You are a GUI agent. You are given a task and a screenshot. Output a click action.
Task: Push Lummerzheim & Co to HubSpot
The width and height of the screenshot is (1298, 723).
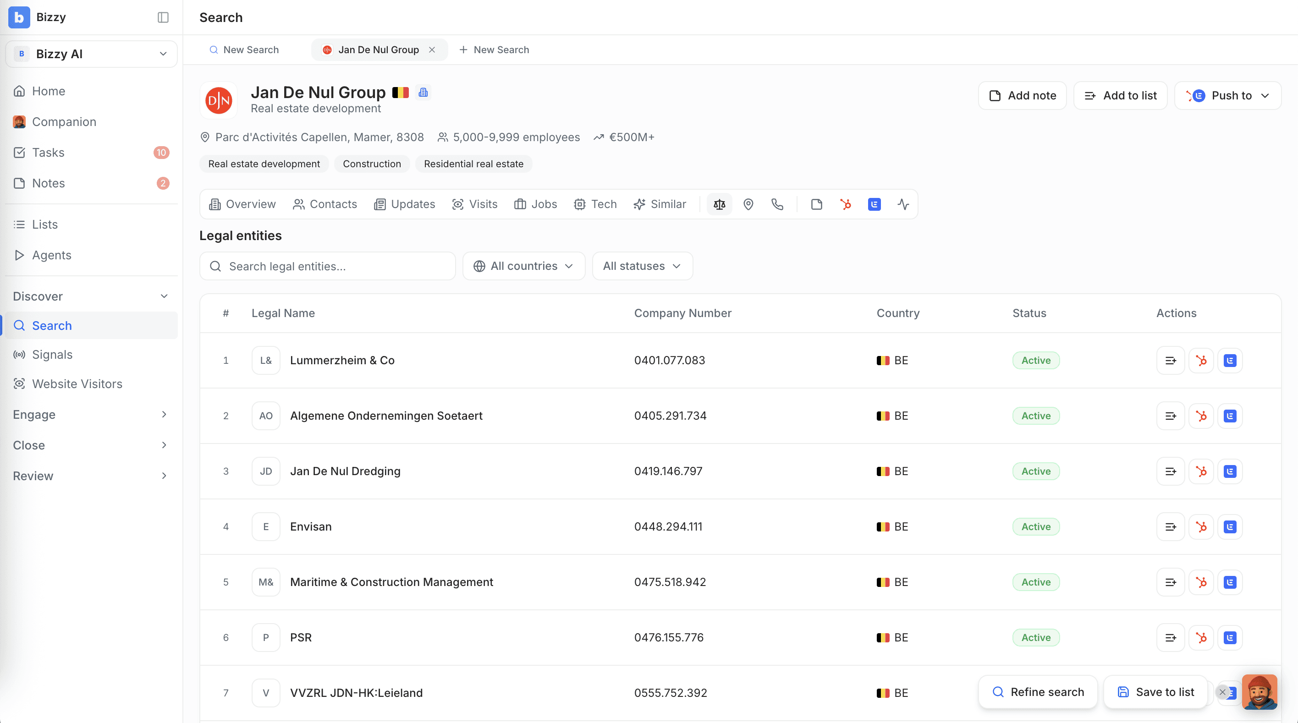pos(1201,360)
